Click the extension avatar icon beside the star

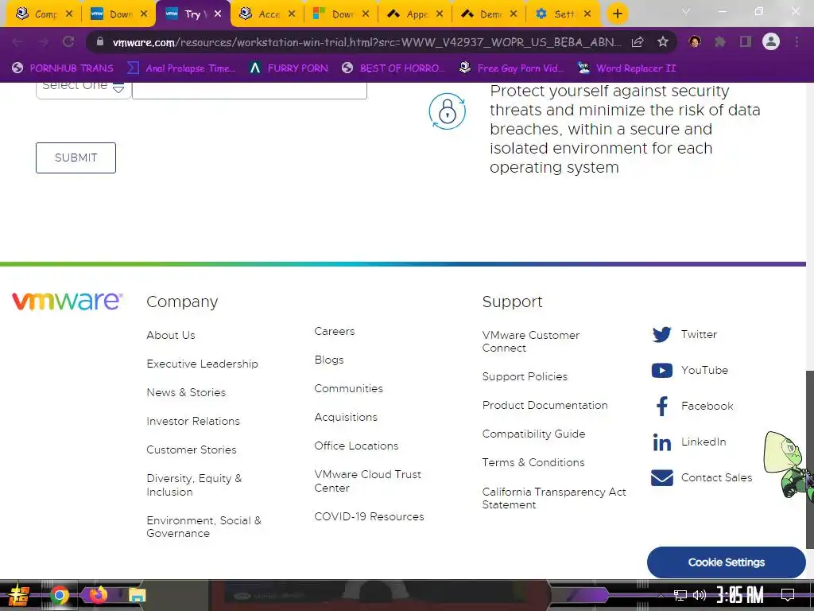695,41
